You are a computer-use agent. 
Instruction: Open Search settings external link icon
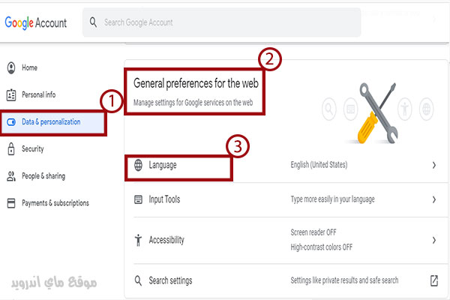(434, 280)
